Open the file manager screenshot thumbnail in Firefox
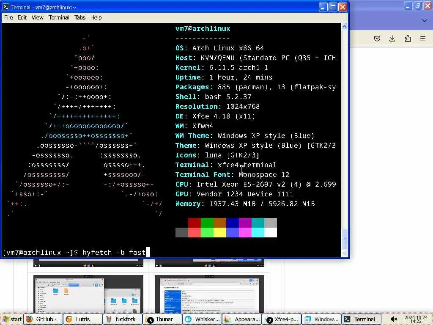Viewport: 433px width, 325px height. coord(88,294)
